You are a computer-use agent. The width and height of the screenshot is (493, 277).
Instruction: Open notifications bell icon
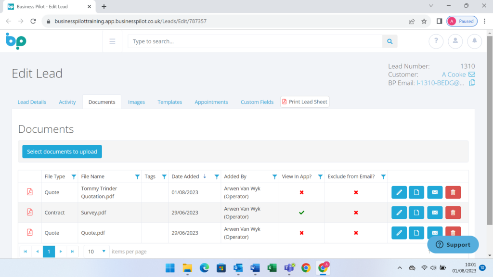coord(474,41)
